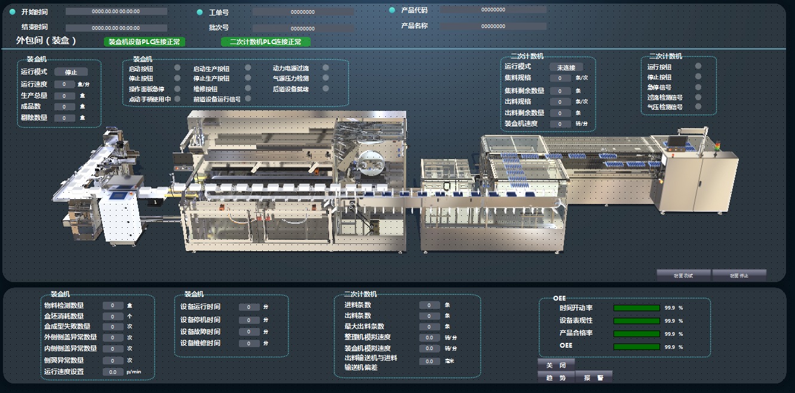This screenshot has width=795, height=393.
Task: Click the teal dot beside 产品代码
Action: tap(392, 10)
